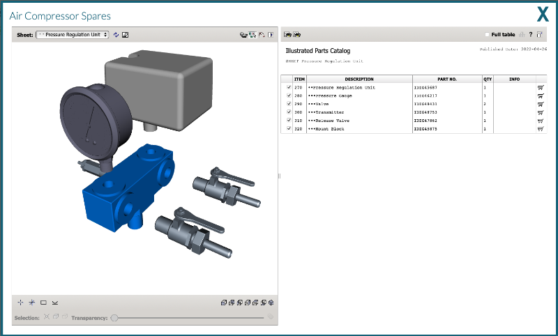Click the PART NO. column header

click(447, 79)
